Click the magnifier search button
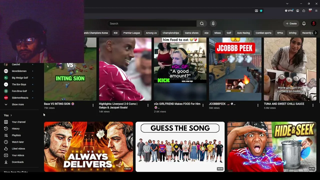The image size is (320, 180). click(x=202, y=23)
